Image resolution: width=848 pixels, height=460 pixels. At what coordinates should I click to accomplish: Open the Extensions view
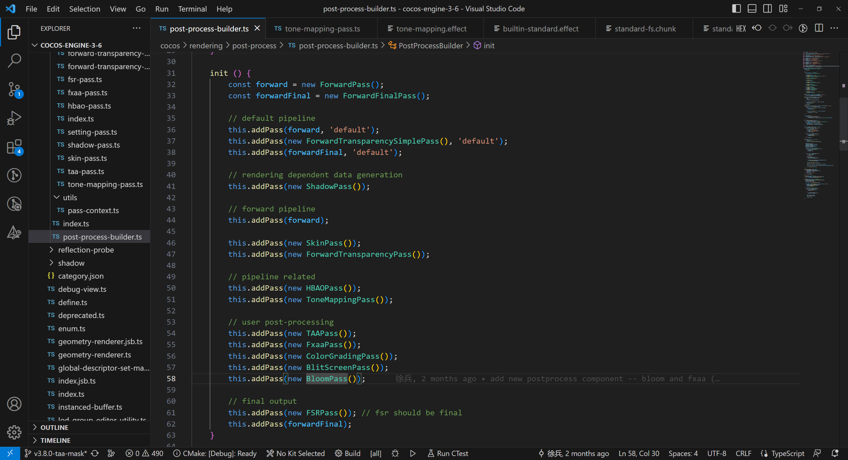pyautogui.click(x=14, y=147)
